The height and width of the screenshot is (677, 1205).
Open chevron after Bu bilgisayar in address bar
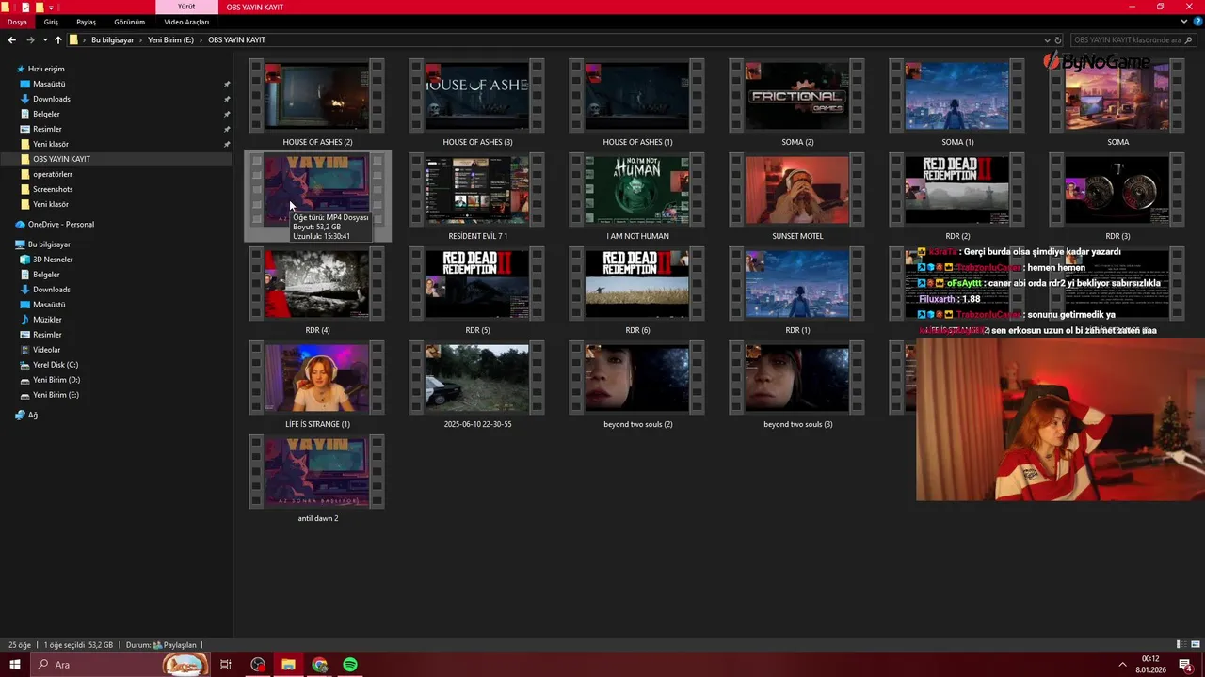coord(141,40)
